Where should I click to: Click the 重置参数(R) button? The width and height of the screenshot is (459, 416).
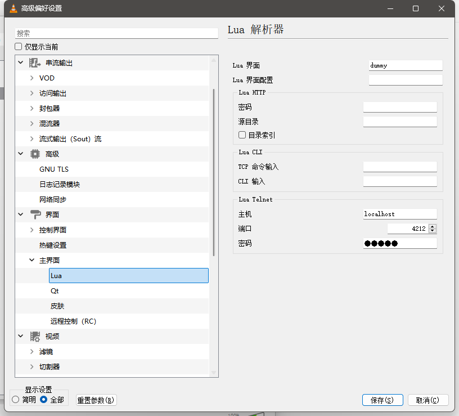(96, 400)
